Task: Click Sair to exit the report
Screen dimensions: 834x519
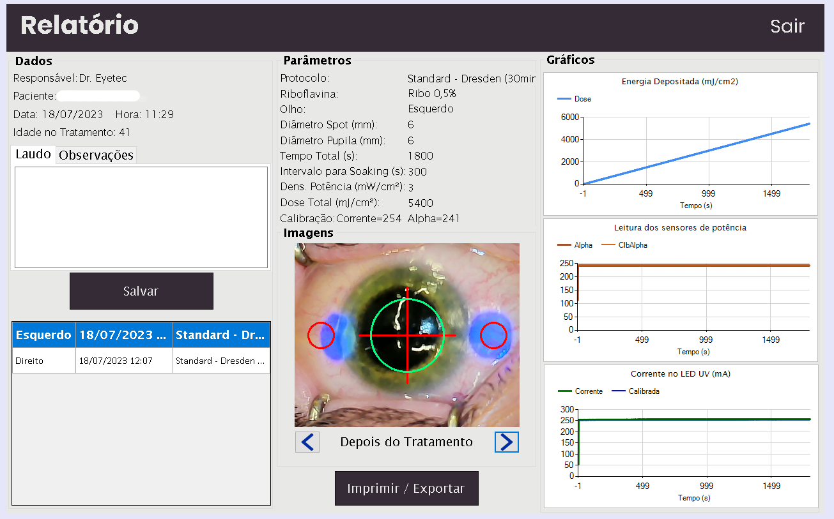Action: click(787, 26)
